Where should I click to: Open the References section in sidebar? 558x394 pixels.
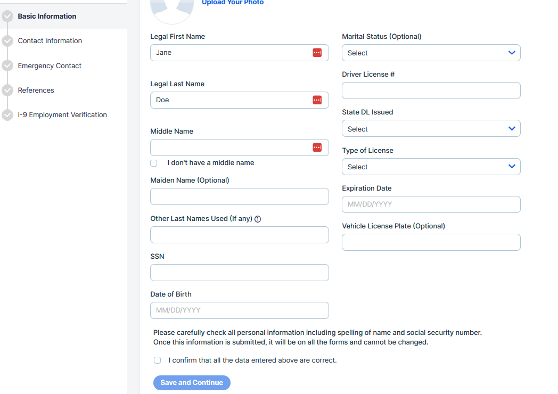[x=36, y=91]
